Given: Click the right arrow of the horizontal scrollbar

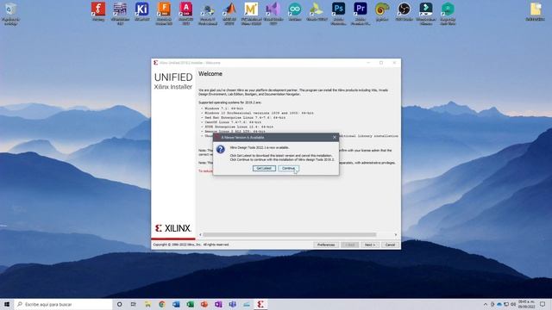Looking at the screenshot, I should [396, 234].
